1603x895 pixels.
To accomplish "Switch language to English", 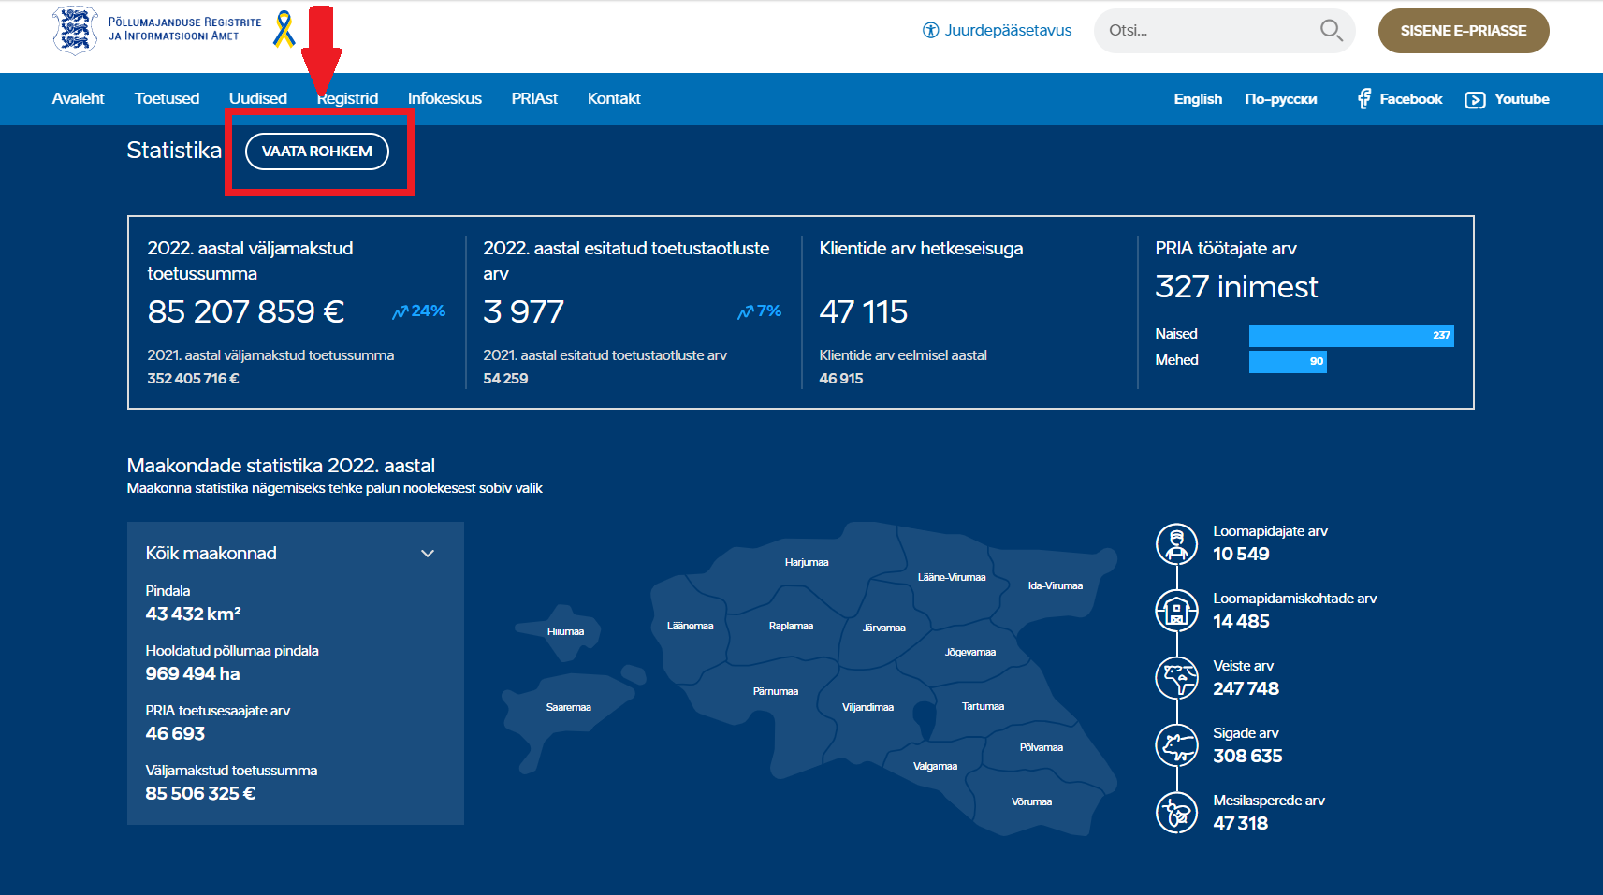I will click(1198, 99).
